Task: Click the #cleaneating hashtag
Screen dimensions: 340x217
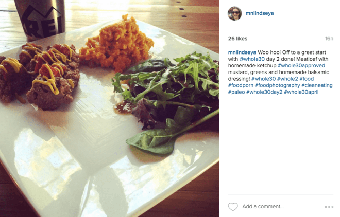Action: (x=317, y=86)
